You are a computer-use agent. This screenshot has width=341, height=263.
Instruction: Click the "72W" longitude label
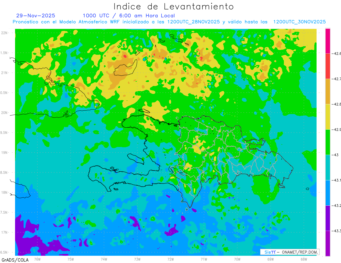click(x=170, y=259)
